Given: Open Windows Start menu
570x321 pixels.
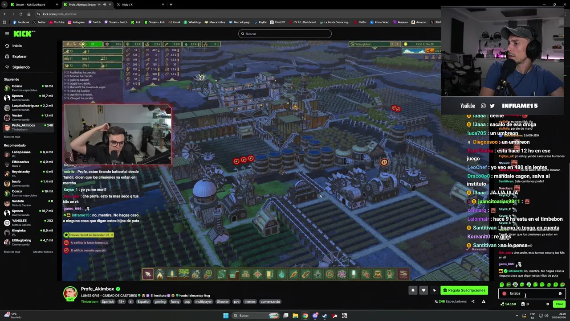Looking at the screenshot, I should click(x=226, y=316).
